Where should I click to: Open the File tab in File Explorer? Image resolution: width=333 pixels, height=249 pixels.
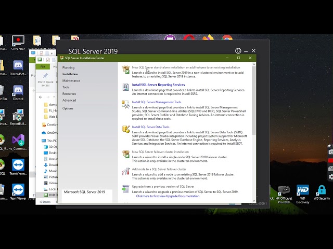click(x=43, y=67)
